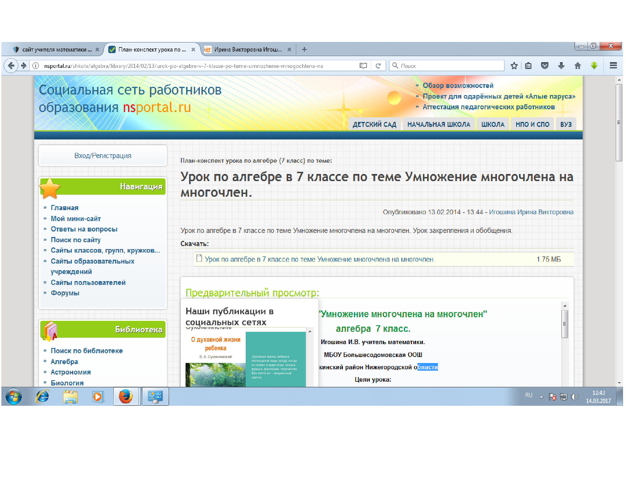This screenshot has height=477, width=626.
Task: Open Pocket icon in toolbar
Action: click(545, 66)
